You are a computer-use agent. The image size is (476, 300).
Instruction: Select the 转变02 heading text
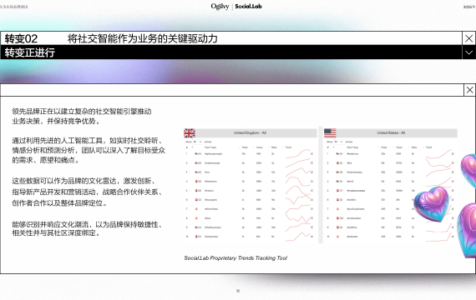pos(21,38)
